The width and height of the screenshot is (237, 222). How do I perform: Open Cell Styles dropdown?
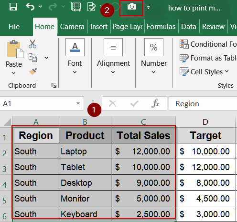coord(204,72)
